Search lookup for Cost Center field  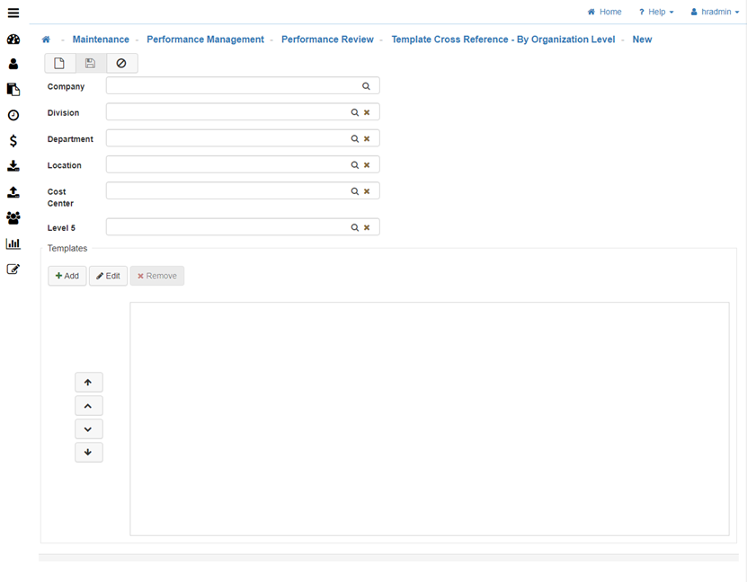click(x=355, y=191)
